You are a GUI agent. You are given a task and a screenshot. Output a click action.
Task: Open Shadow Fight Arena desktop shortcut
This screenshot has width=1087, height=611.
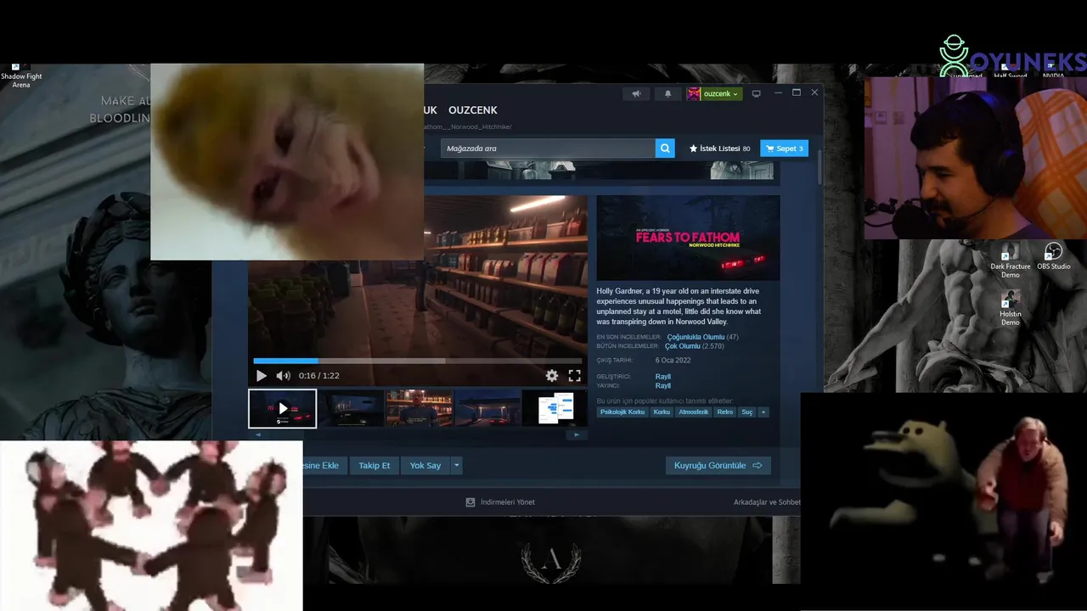21,76
